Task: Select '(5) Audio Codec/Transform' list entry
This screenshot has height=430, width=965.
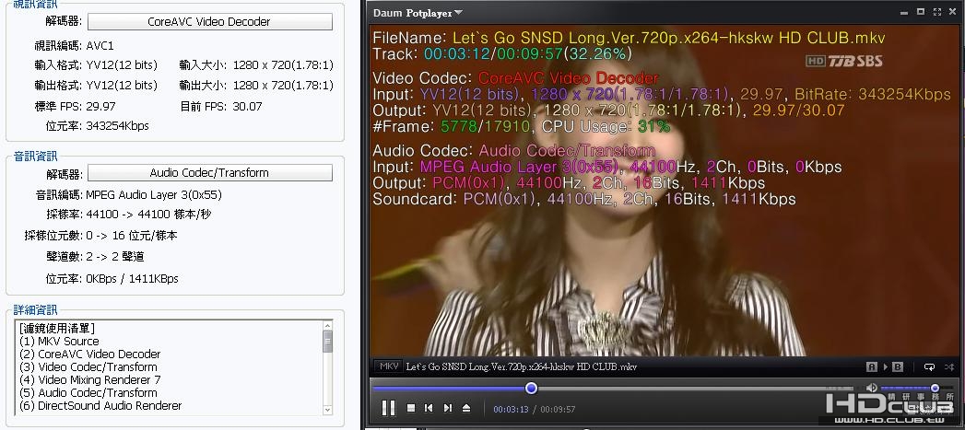Action: point(88,393)
